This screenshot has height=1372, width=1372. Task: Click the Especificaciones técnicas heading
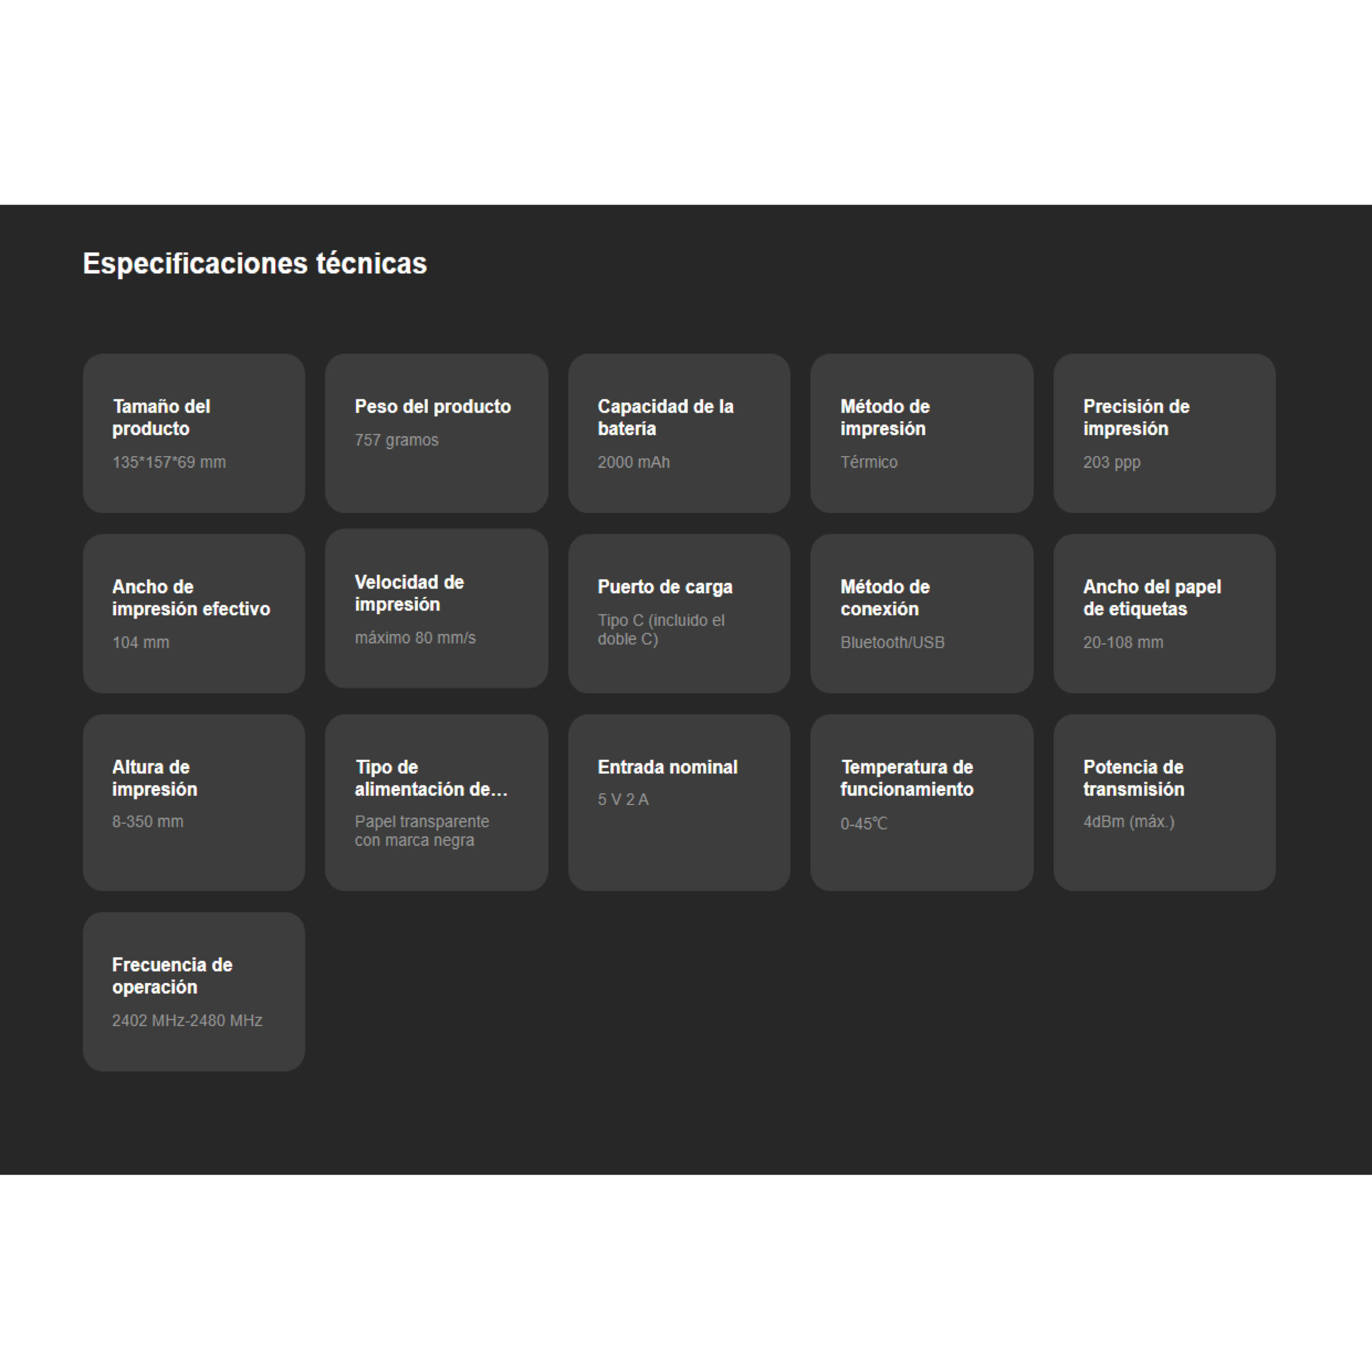coord(254,264)
